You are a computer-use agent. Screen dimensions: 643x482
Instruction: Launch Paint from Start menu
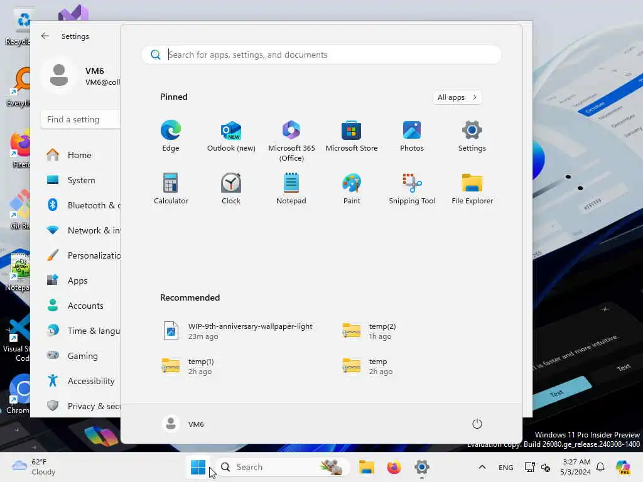click(x=352, y=188)
